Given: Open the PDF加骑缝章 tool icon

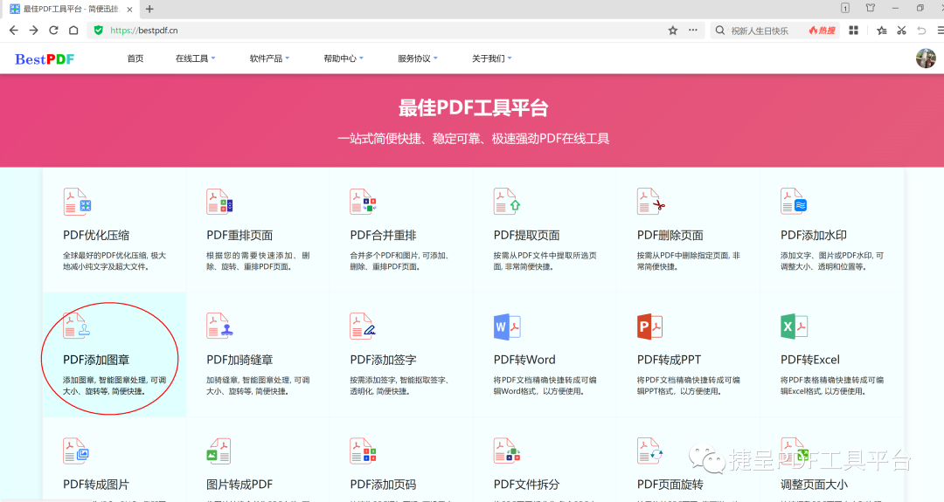Looking at the screenshot, I should coord(219,326).
